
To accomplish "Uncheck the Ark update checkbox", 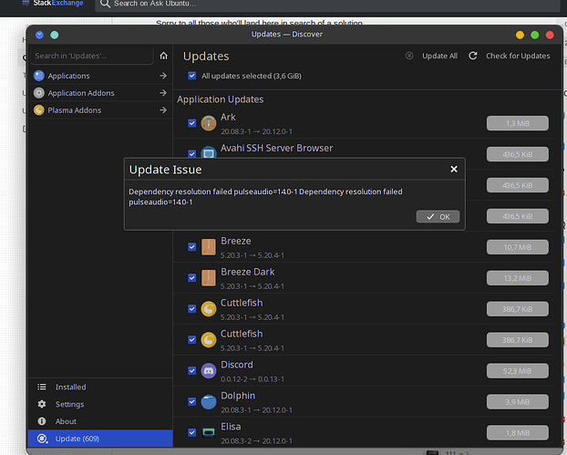I will [192, 123].
